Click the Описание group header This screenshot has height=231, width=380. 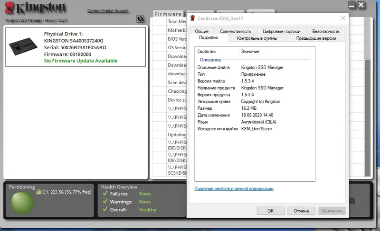(210, 60)
